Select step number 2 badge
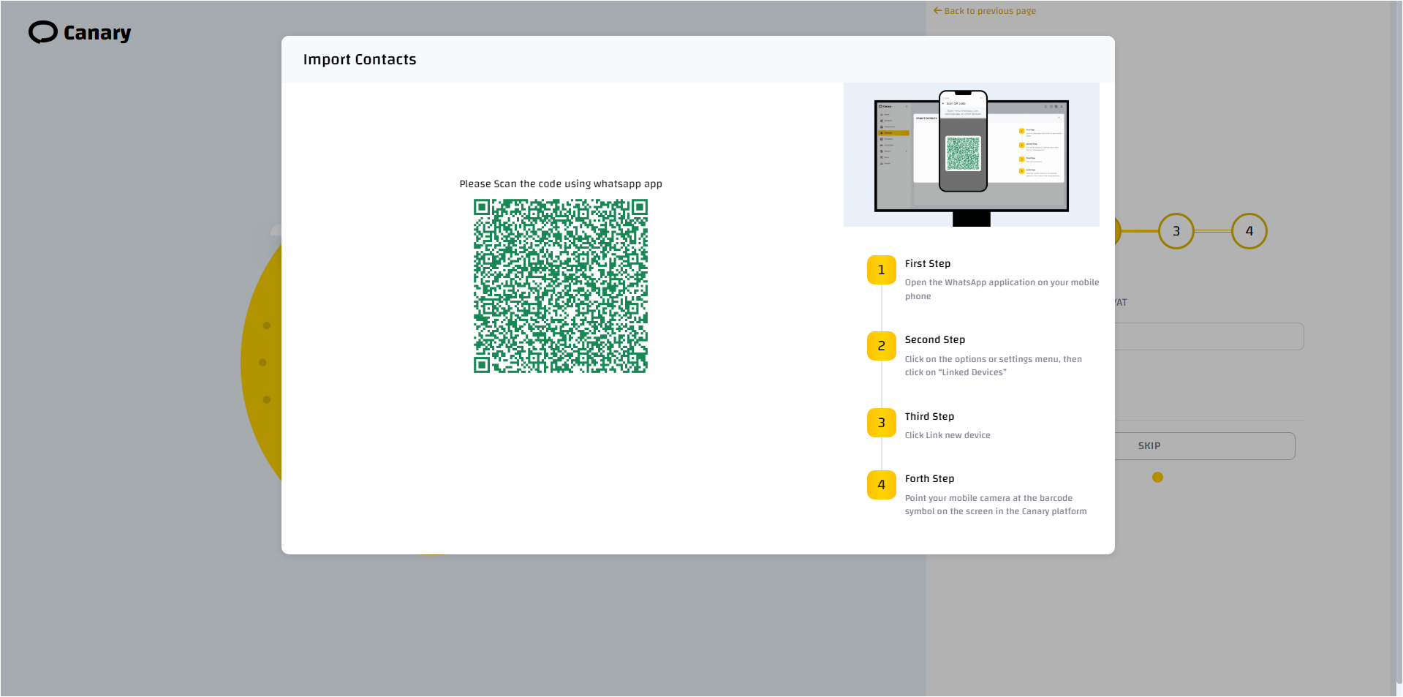 pyautogui.click(x=882, y=346)
